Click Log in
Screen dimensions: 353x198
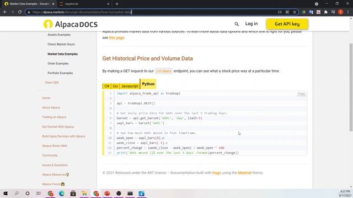(x=252, y=24)
